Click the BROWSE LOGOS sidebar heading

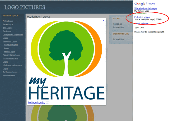[x=11, y=16]
